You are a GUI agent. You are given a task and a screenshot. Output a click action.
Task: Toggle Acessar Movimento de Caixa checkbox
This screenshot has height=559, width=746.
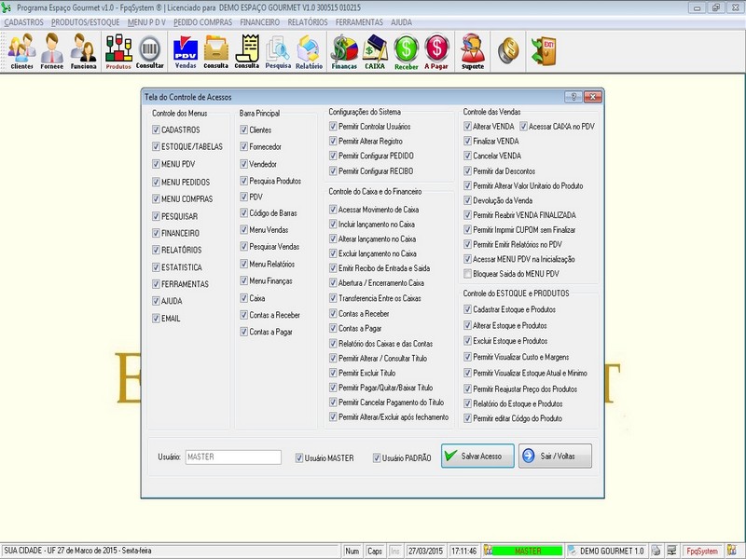333,209
